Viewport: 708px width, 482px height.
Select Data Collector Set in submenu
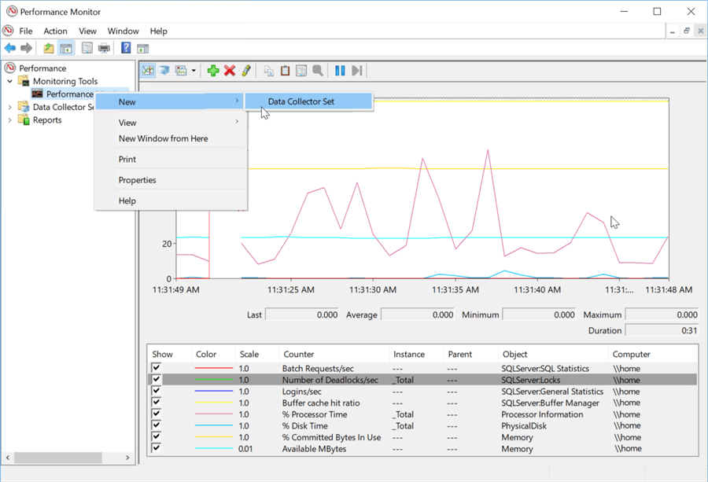pyautogui.click(x=301, y=101)
